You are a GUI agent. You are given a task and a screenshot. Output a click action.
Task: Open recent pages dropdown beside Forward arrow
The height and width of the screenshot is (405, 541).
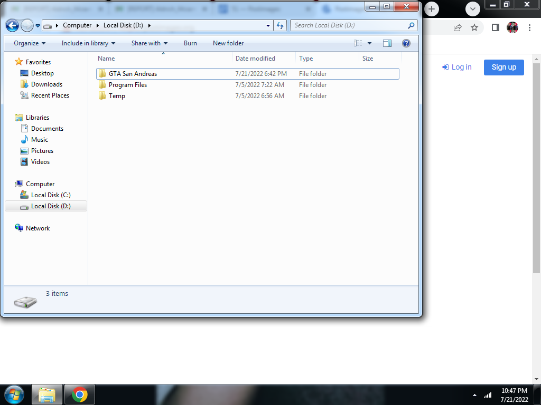(38, 25)
